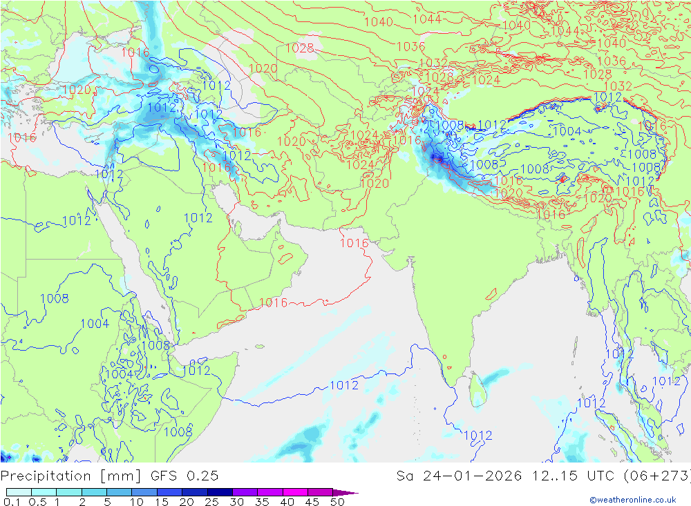691x506 pixels.
Task: Click the "0.5" legend scale value
Action: coord(37,502)
